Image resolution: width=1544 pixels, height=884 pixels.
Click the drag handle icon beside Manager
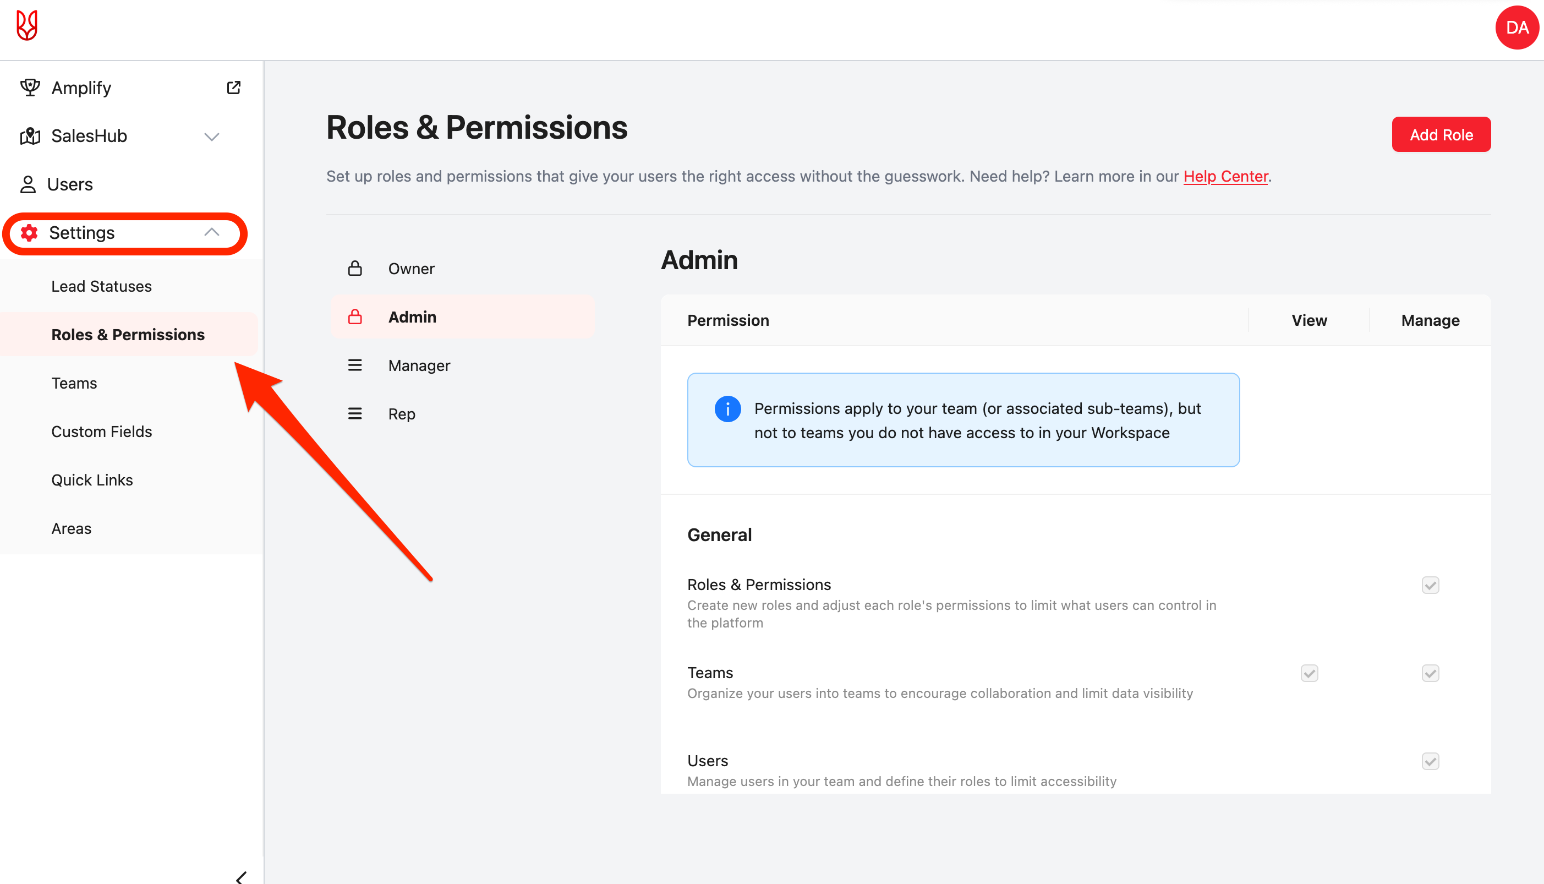tap(355, 365)
